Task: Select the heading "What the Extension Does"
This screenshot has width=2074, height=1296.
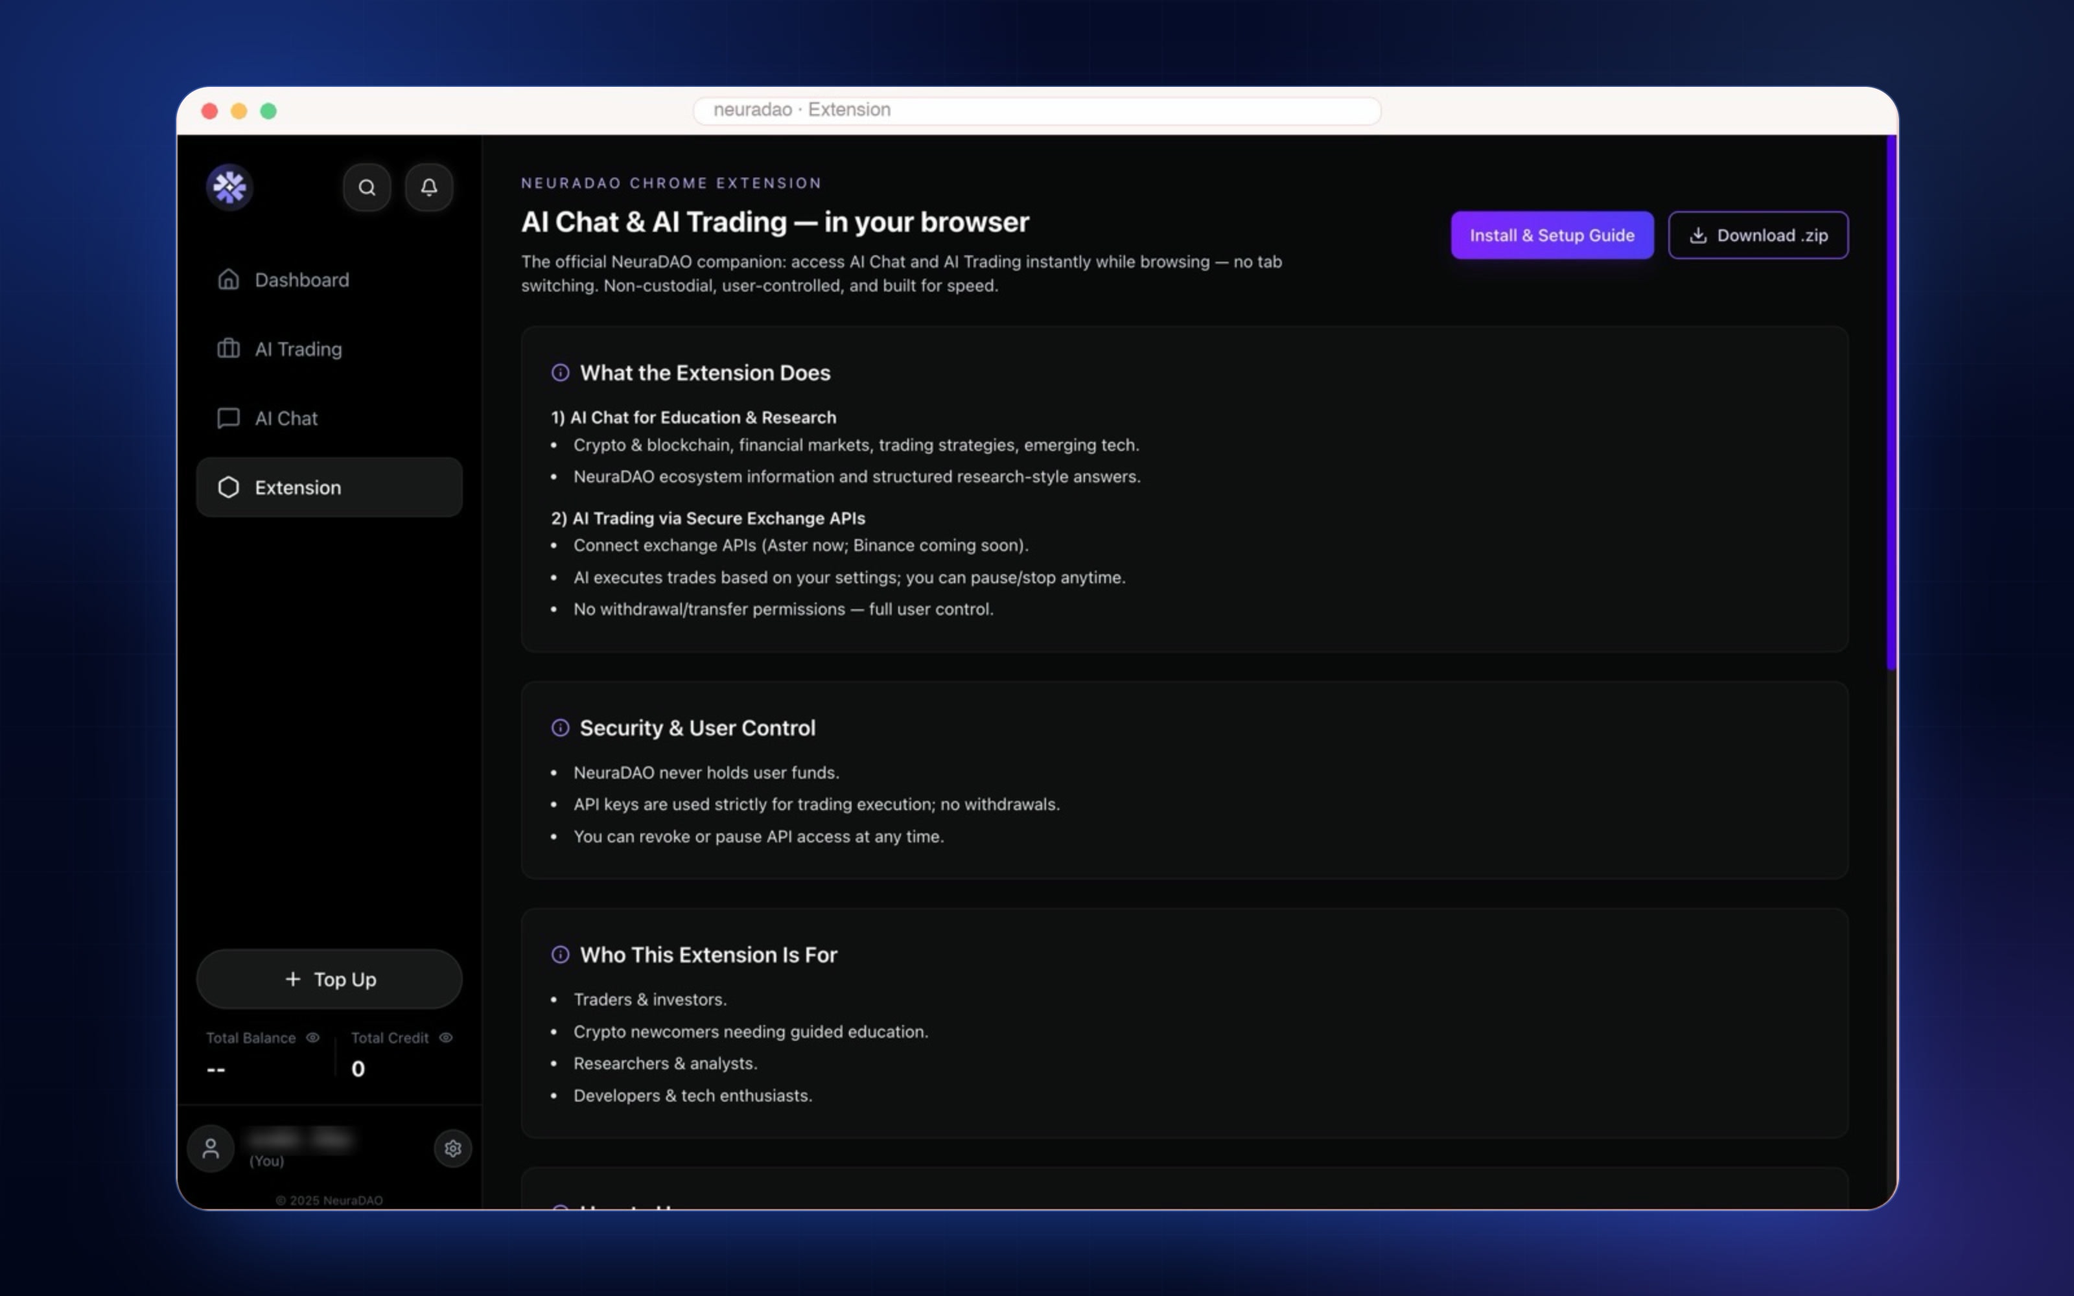Action: (x=705, y=373)
